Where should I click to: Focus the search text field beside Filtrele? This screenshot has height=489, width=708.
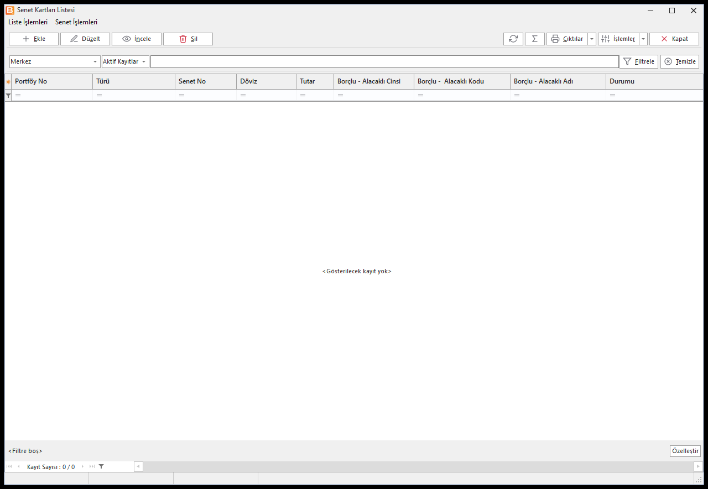(384, 61)
